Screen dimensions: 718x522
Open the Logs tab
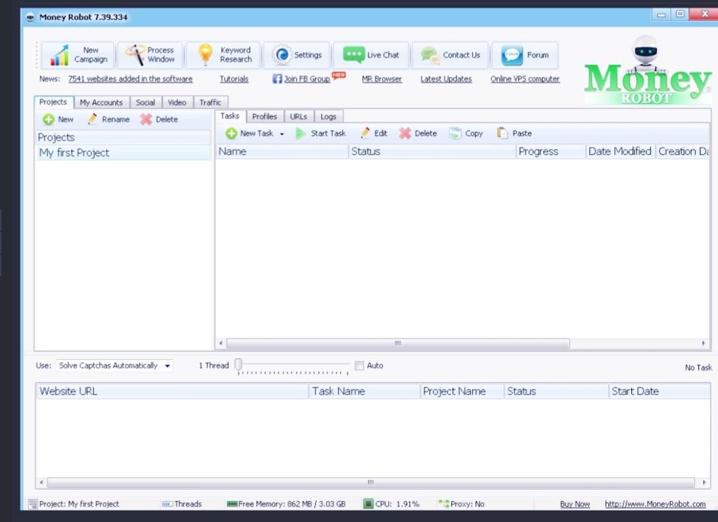pos(329,117)
